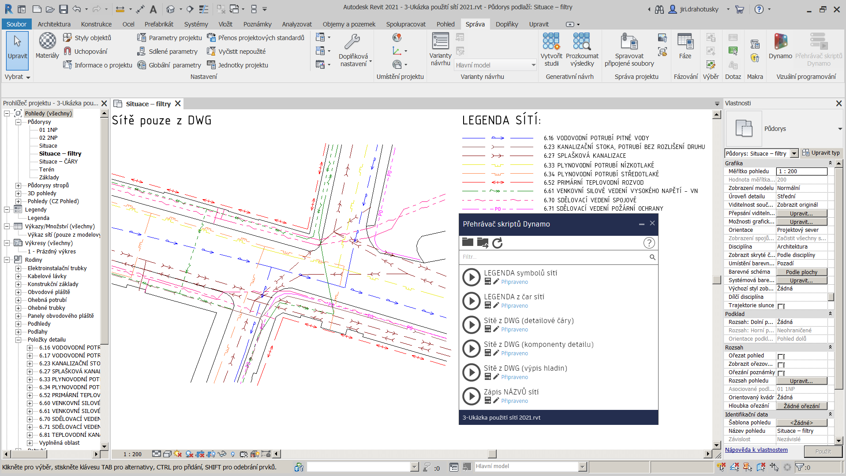Click the 1 : 200 view scale control

132,454
